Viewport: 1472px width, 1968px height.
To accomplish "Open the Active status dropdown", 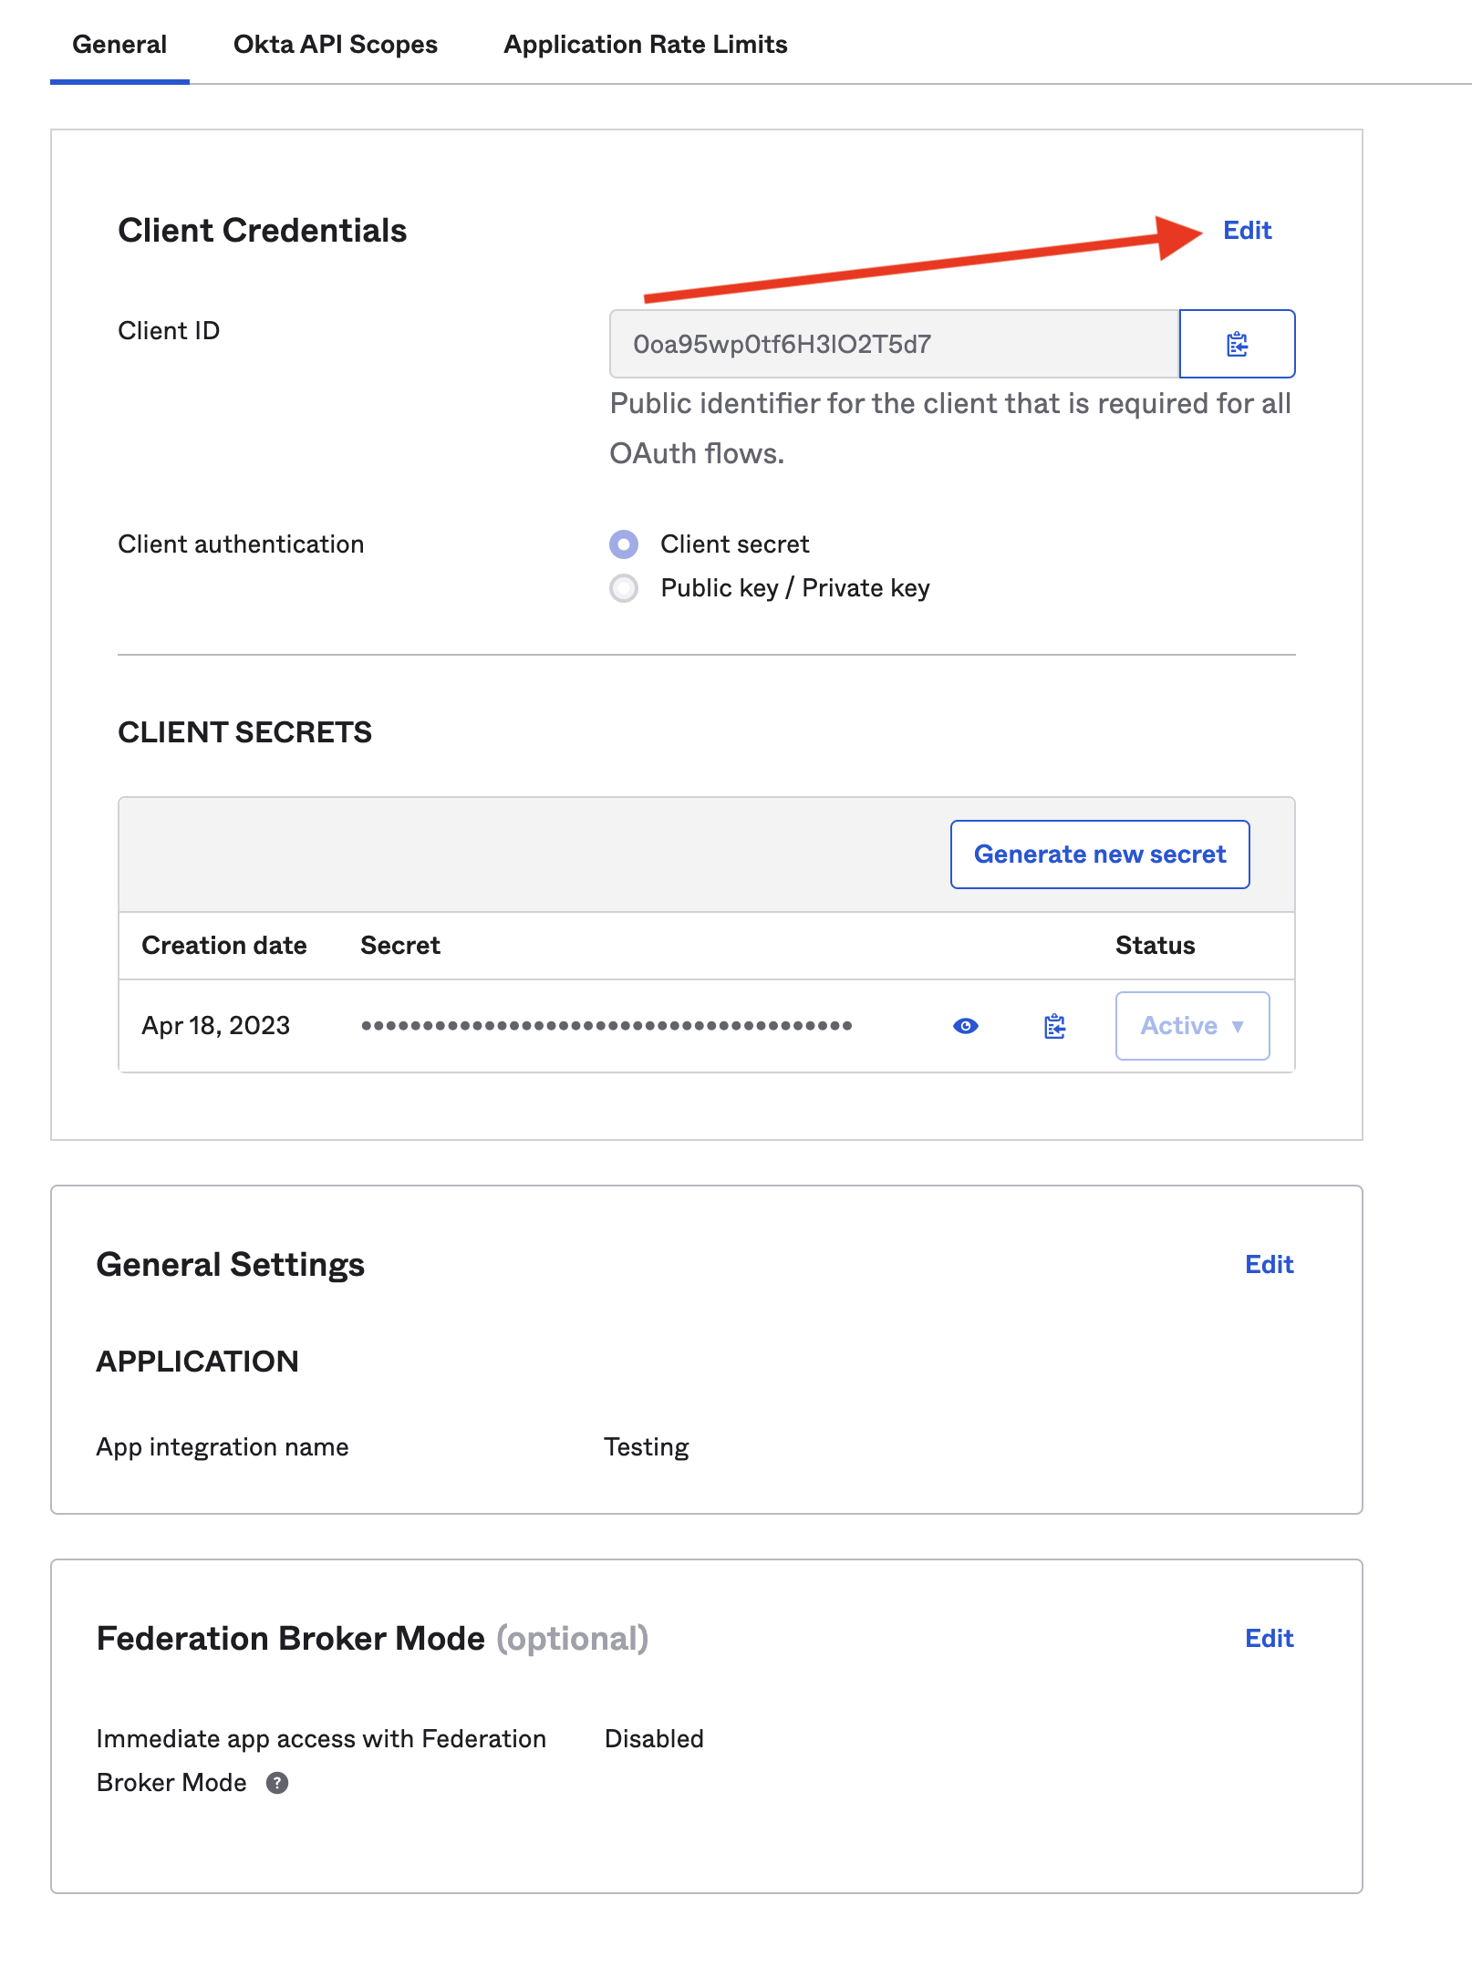I will coord(1191,1026).
